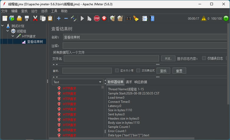Image resolution: width=230 pixels, height=140 pixels.
Task: Click the Toggle enable/disable icon
Action: [x=74, y=18]
